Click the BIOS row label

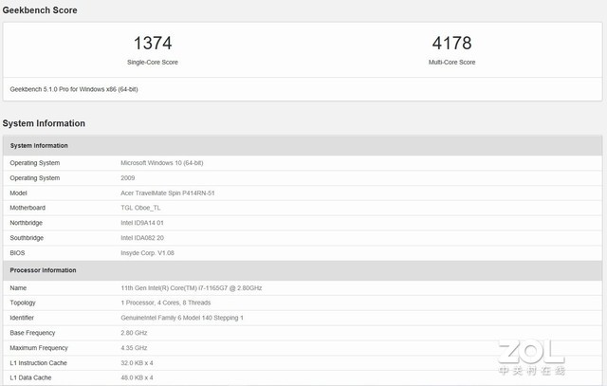coord(17,253)
